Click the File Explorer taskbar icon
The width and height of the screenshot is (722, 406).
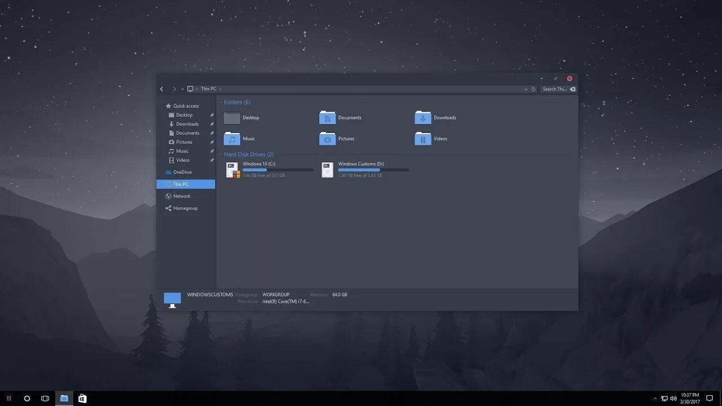pos(64,399)
